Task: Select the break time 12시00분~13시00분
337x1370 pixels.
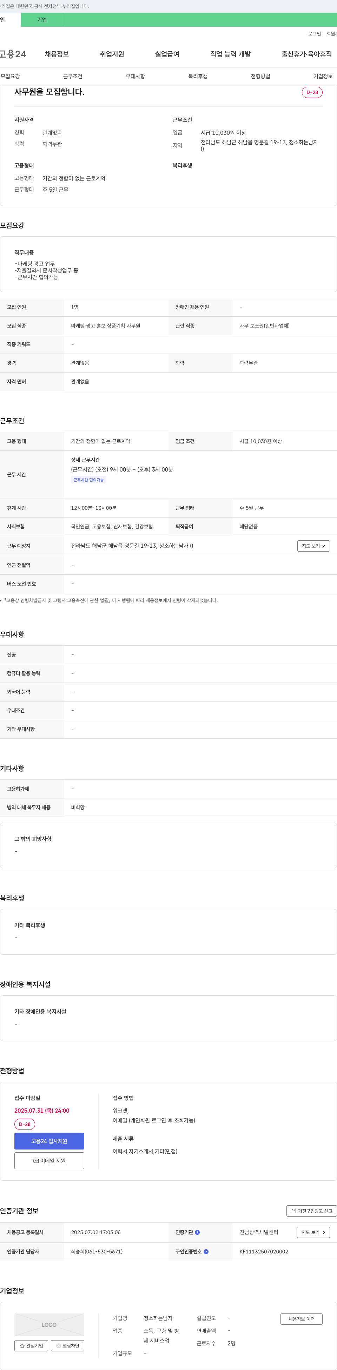Action: click(93, 508)
